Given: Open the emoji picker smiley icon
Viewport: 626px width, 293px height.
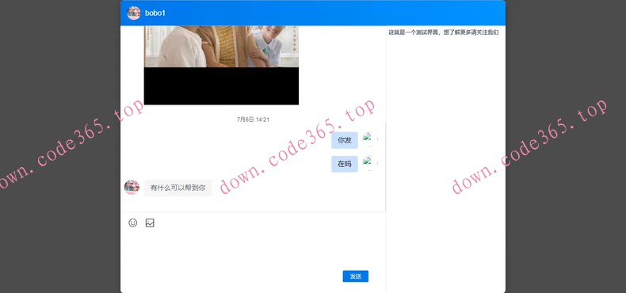Looking at the screenshot, I should pyautogui.click(x=133, y=223).
